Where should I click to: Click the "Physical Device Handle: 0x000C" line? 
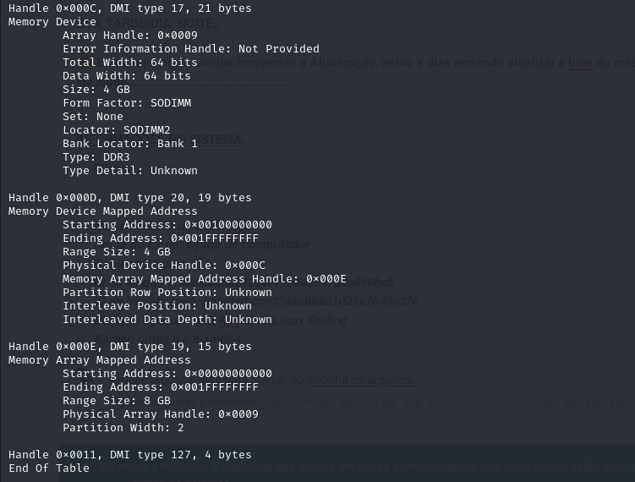[163, 266]
